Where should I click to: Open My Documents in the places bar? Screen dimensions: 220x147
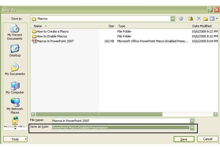tap(15, 69)
